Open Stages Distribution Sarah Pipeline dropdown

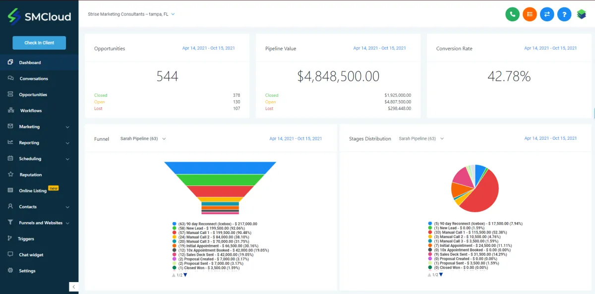pyautogui.click(x=421, y=139)
